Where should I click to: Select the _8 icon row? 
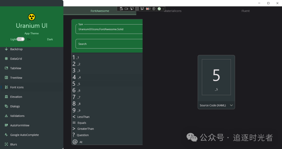(x=107, y=104)
